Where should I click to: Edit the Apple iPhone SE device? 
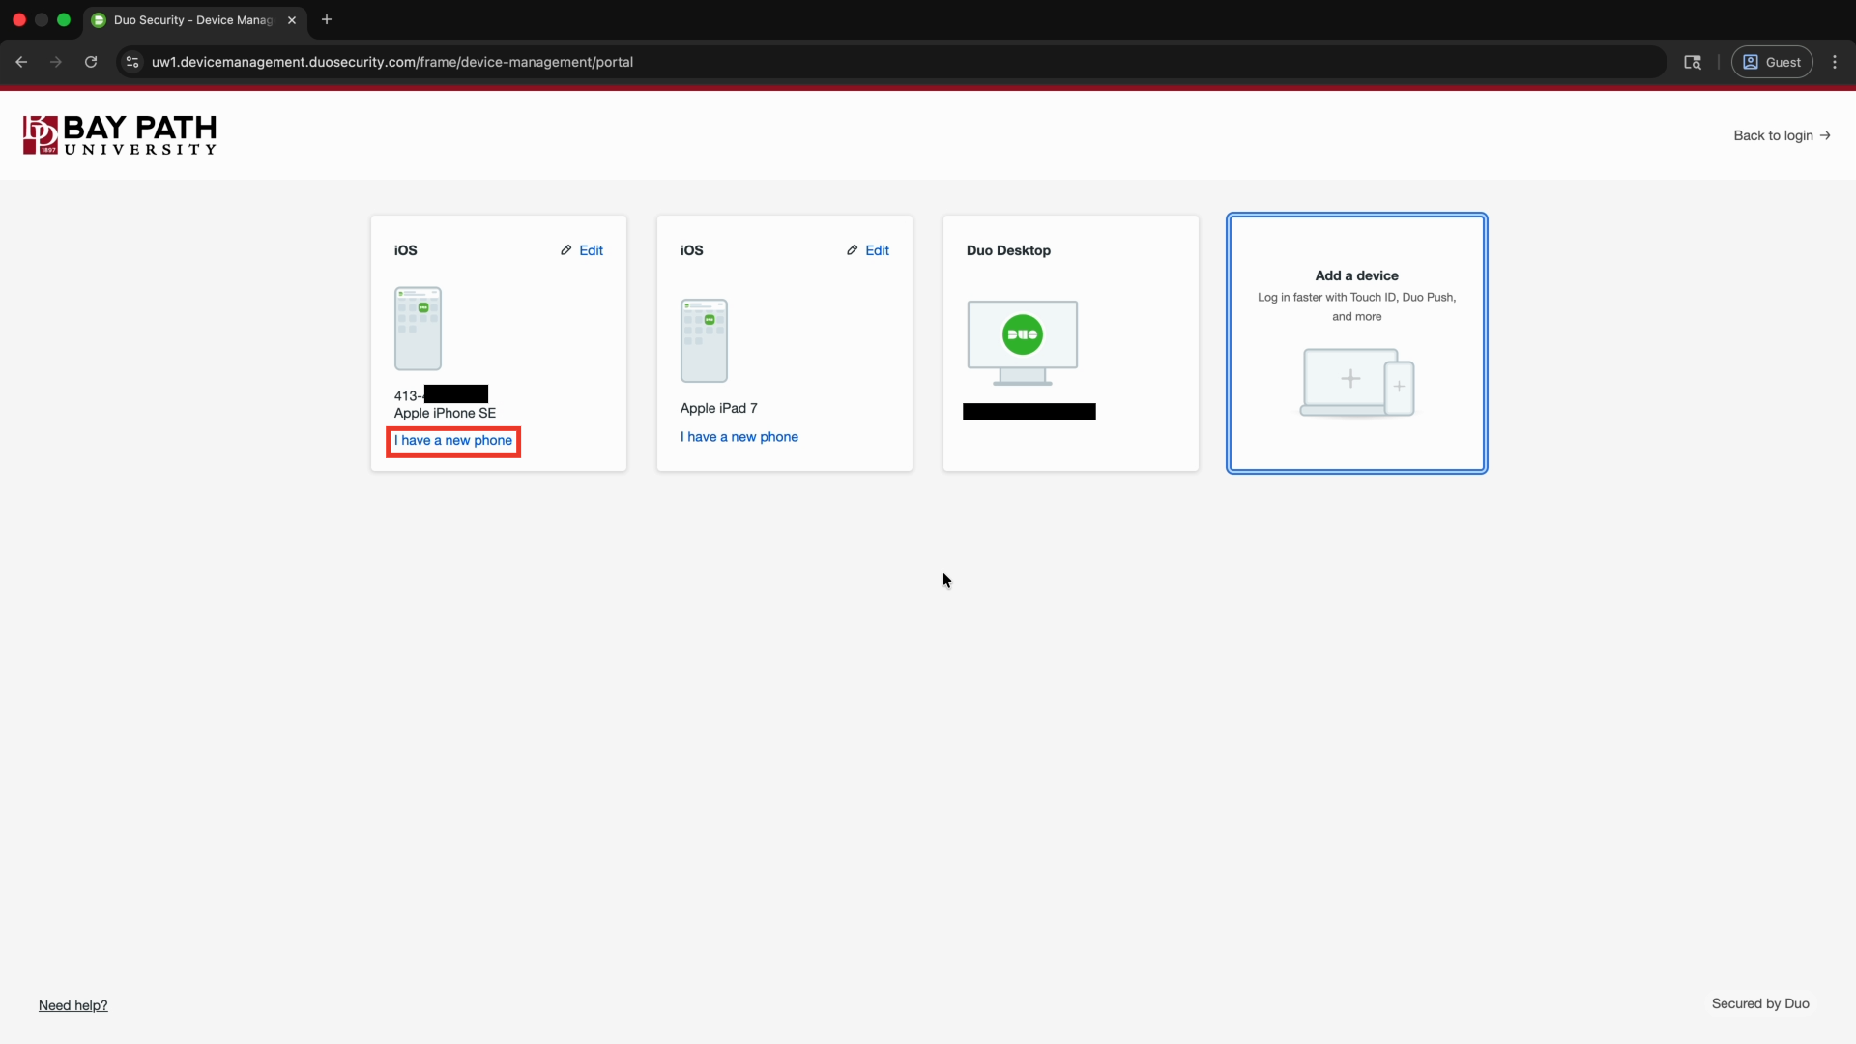pos(582,250)
